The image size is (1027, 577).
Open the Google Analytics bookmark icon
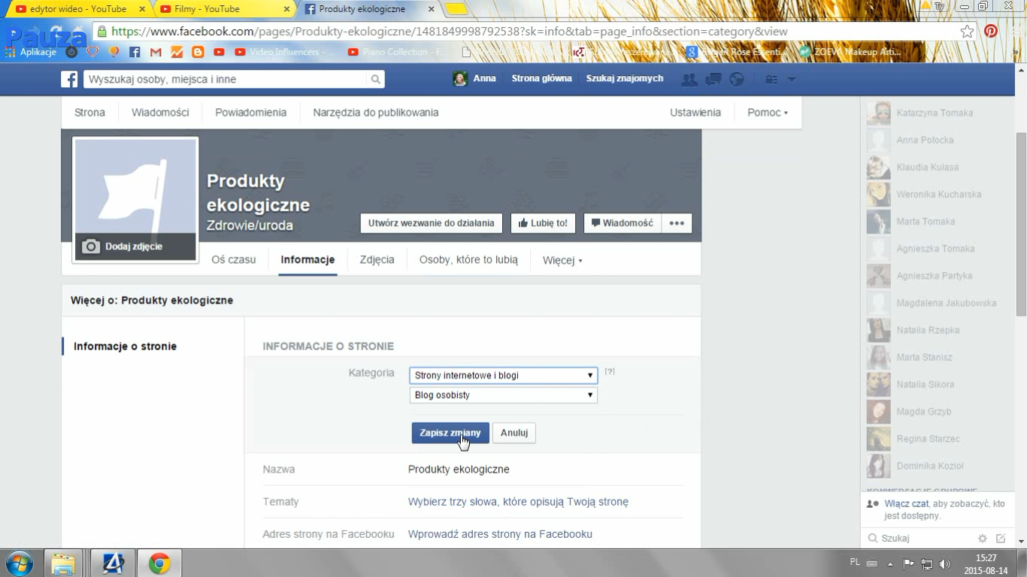(177, 52)
